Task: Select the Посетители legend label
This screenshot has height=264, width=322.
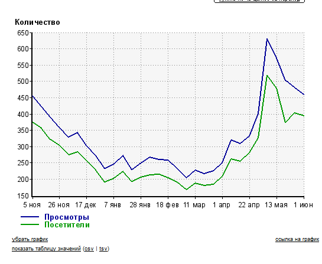Action: pyautogui.click(x=67, y=224)
